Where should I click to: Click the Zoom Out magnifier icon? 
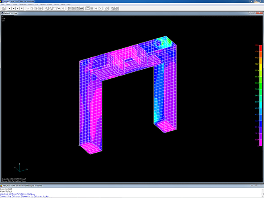tap(50, 8)
